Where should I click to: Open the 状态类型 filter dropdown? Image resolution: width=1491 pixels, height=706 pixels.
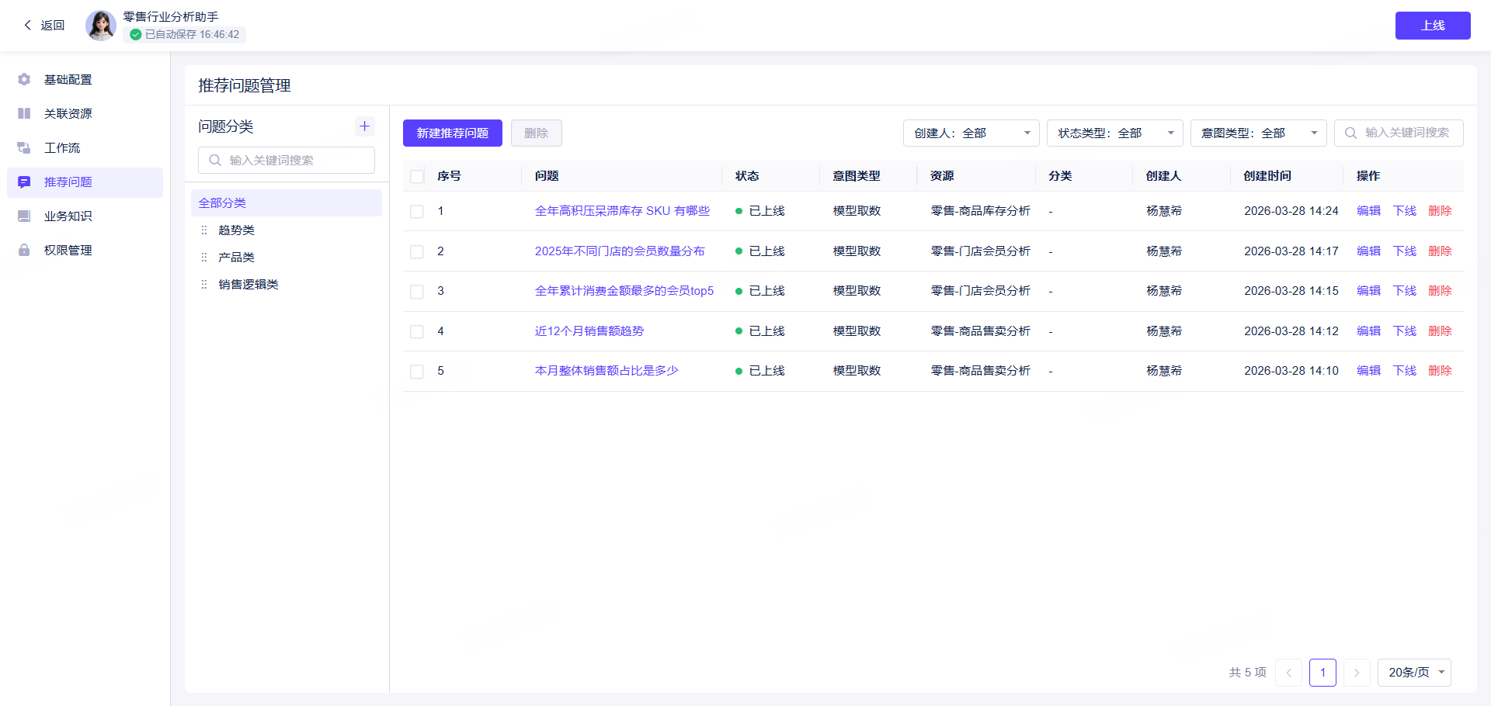click(x=1114, y=133)
